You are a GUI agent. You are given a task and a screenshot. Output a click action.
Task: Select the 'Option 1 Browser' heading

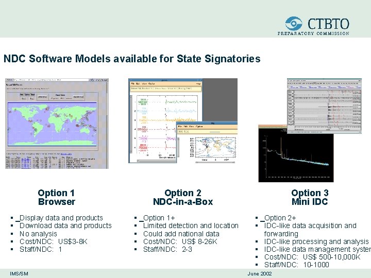click(56, 197)
